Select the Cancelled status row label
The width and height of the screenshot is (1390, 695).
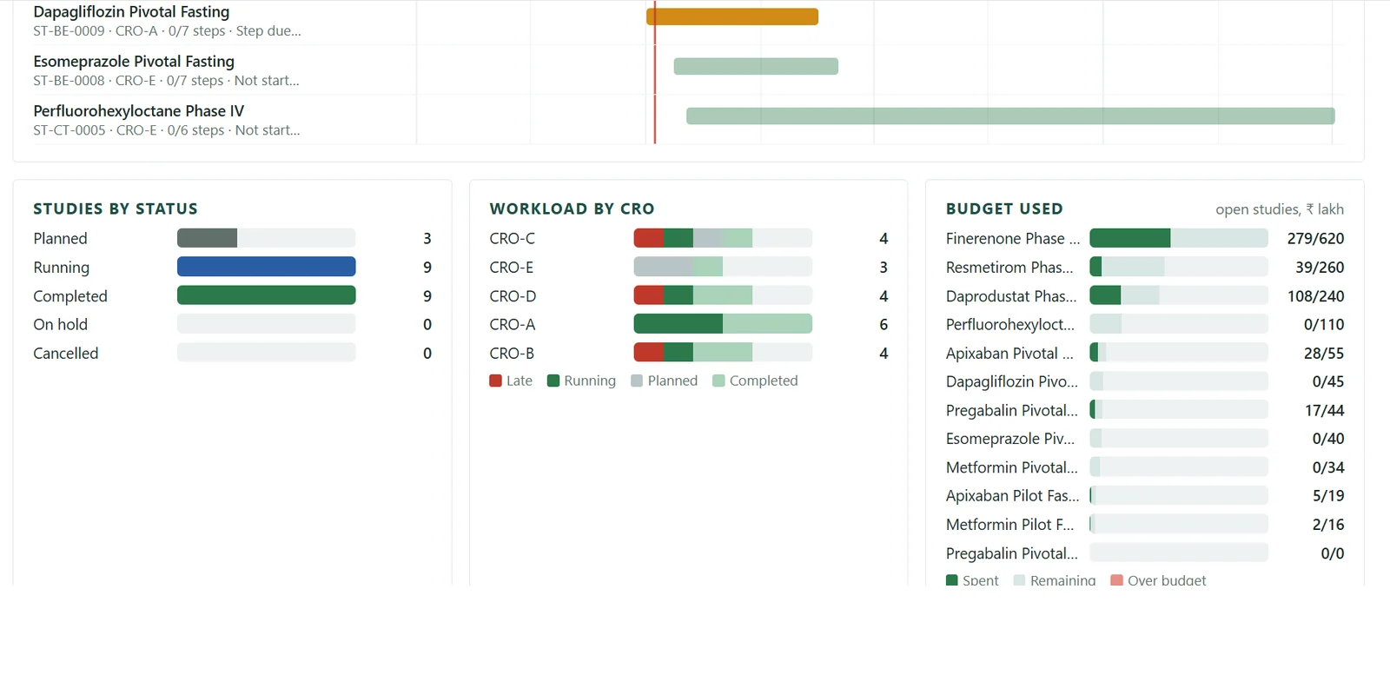66,353
